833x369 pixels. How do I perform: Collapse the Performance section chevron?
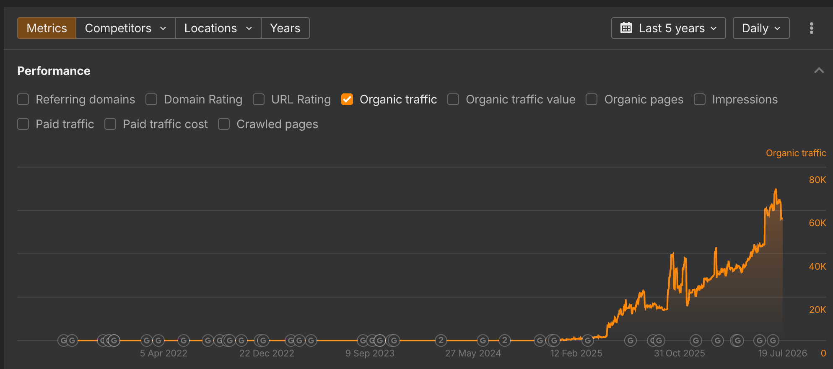tap(819, 70)
